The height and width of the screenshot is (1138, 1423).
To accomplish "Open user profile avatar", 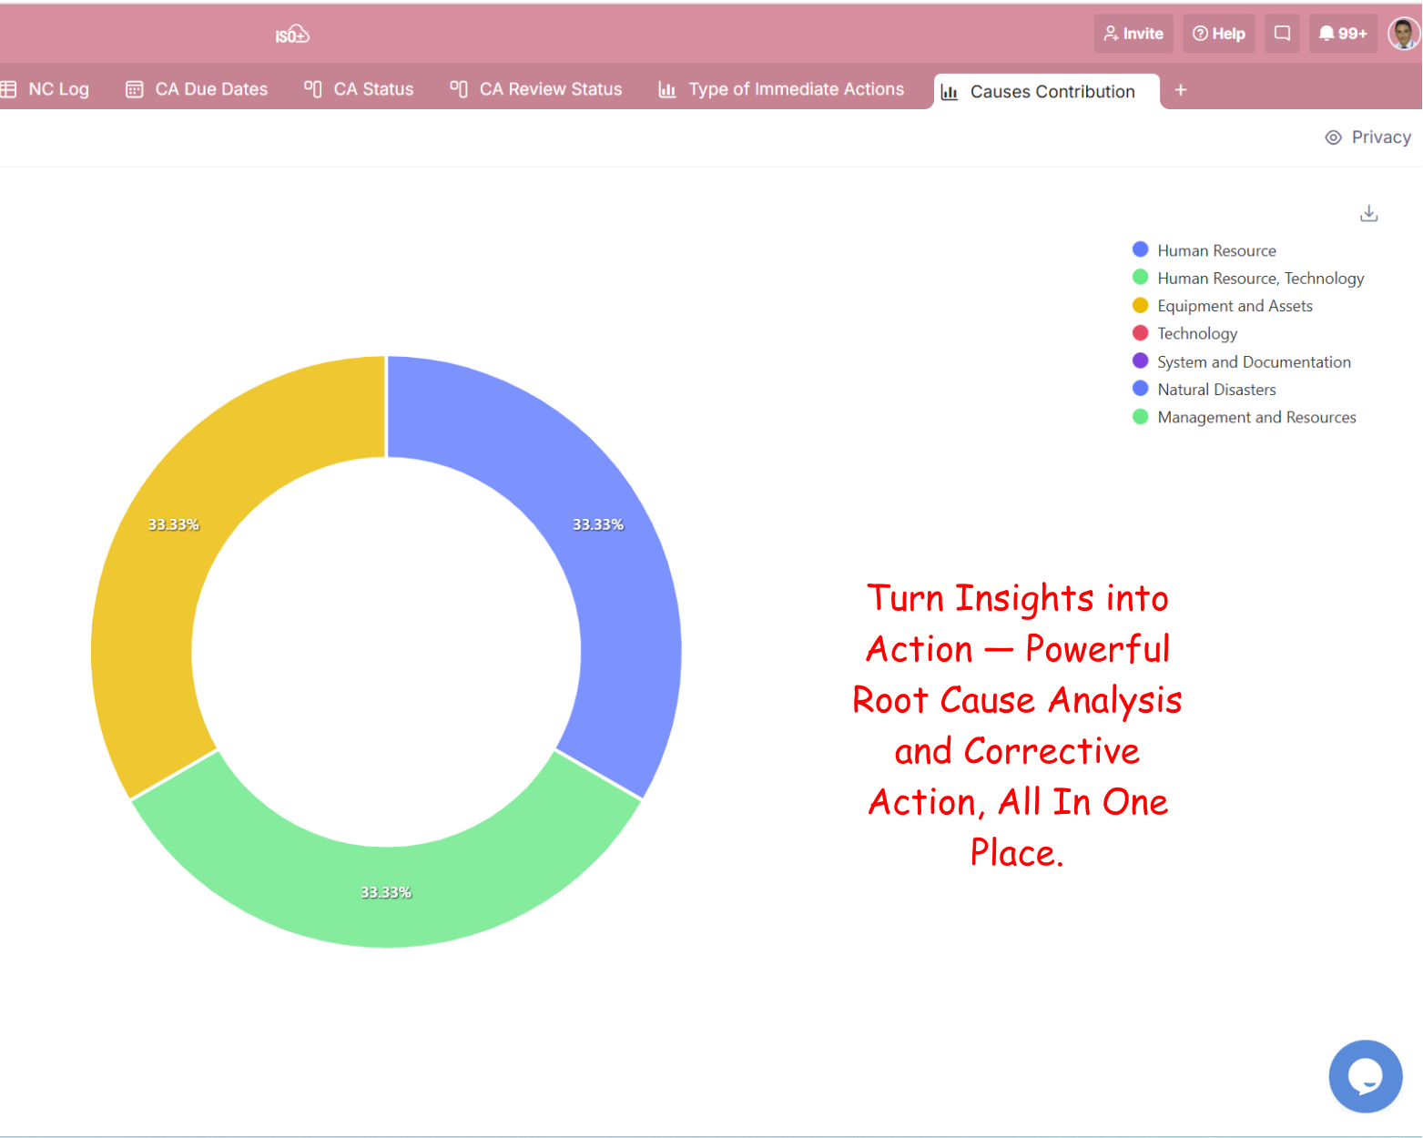I will click(x=1403, y=34).
